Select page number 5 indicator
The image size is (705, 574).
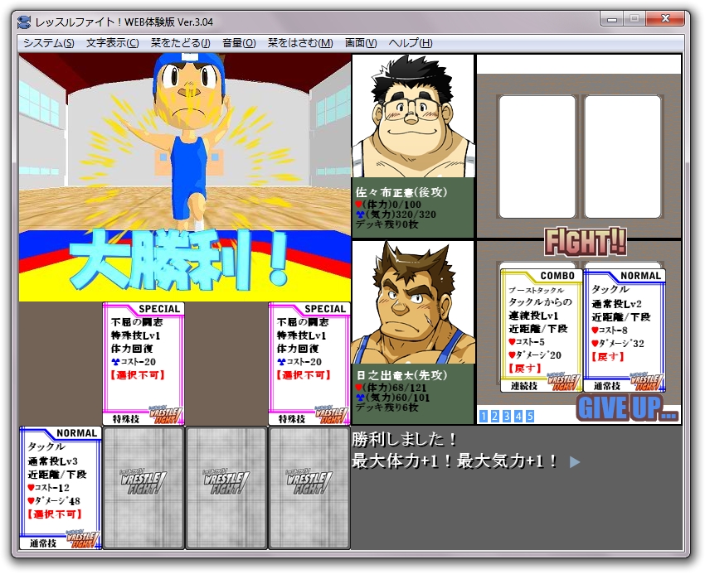coord(529,416)
